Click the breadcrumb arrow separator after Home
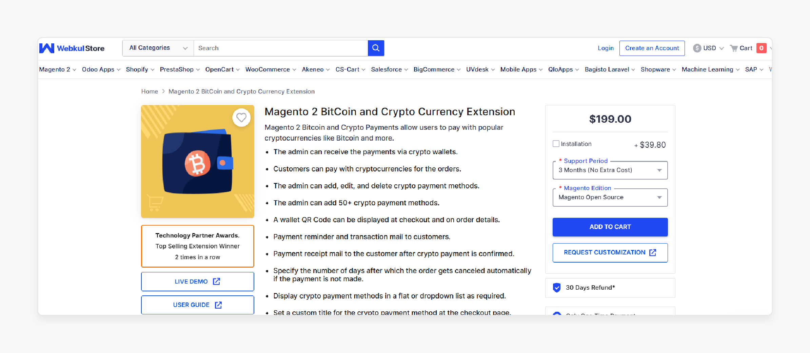The width and height of the screenshot is (810, 353). point(163,91)
